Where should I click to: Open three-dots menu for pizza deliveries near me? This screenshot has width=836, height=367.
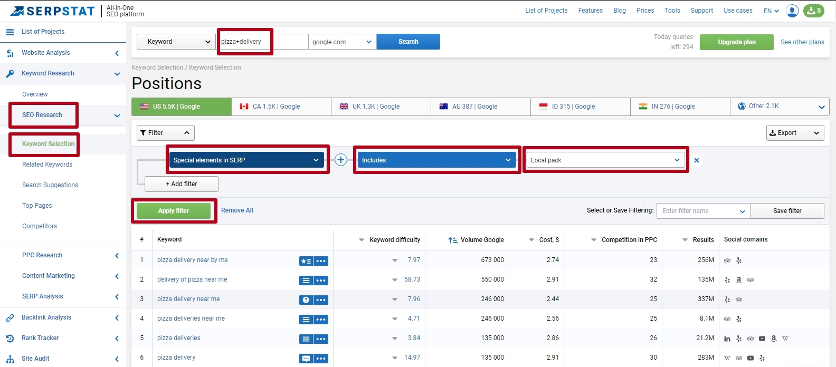pos(321,320)
